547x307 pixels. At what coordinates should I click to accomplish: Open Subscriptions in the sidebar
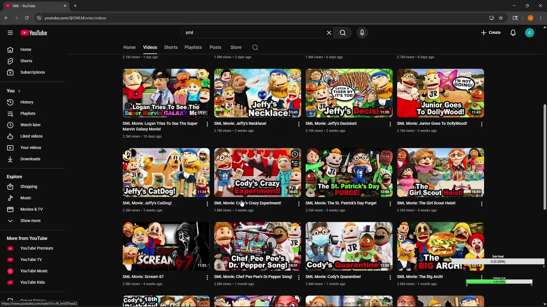click(x=33, y=72)
